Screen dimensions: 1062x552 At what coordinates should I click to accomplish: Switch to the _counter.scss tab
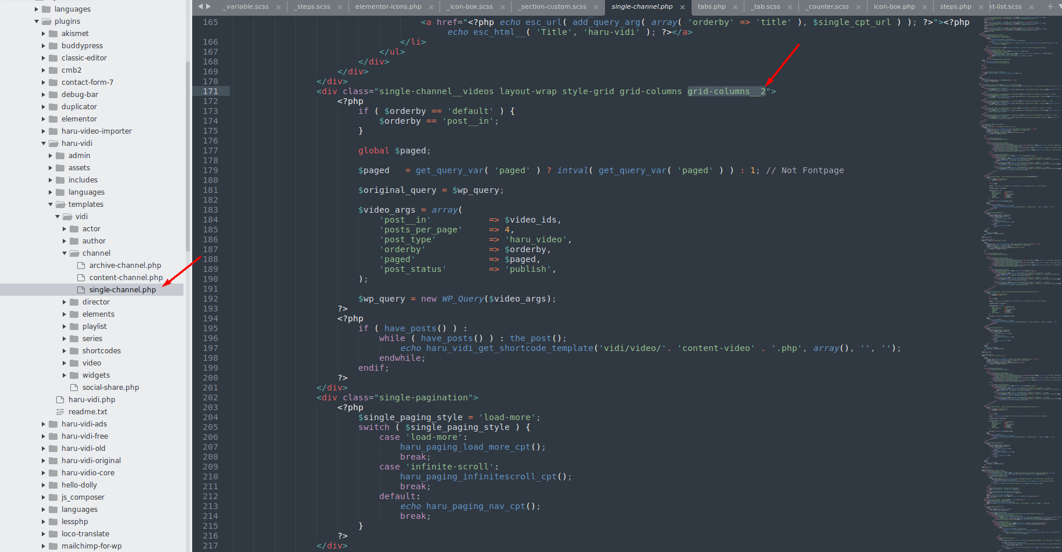[x=827, y=6]
